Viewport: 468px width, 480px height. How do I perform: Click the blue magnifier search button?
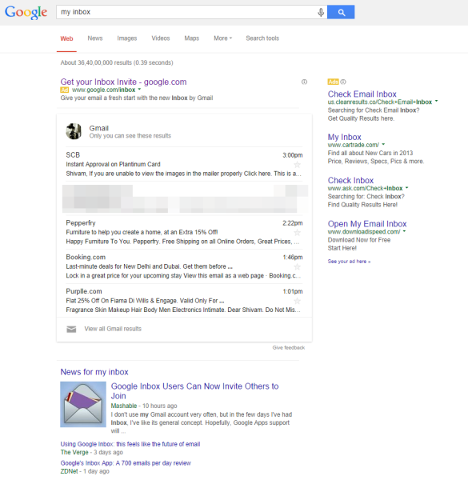tap(341, 12)
